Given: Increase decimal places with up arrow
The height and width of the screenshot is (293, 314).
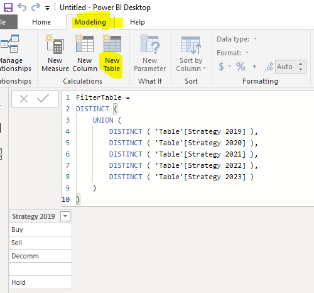Looking at the screenshot, I should point(301,64).
